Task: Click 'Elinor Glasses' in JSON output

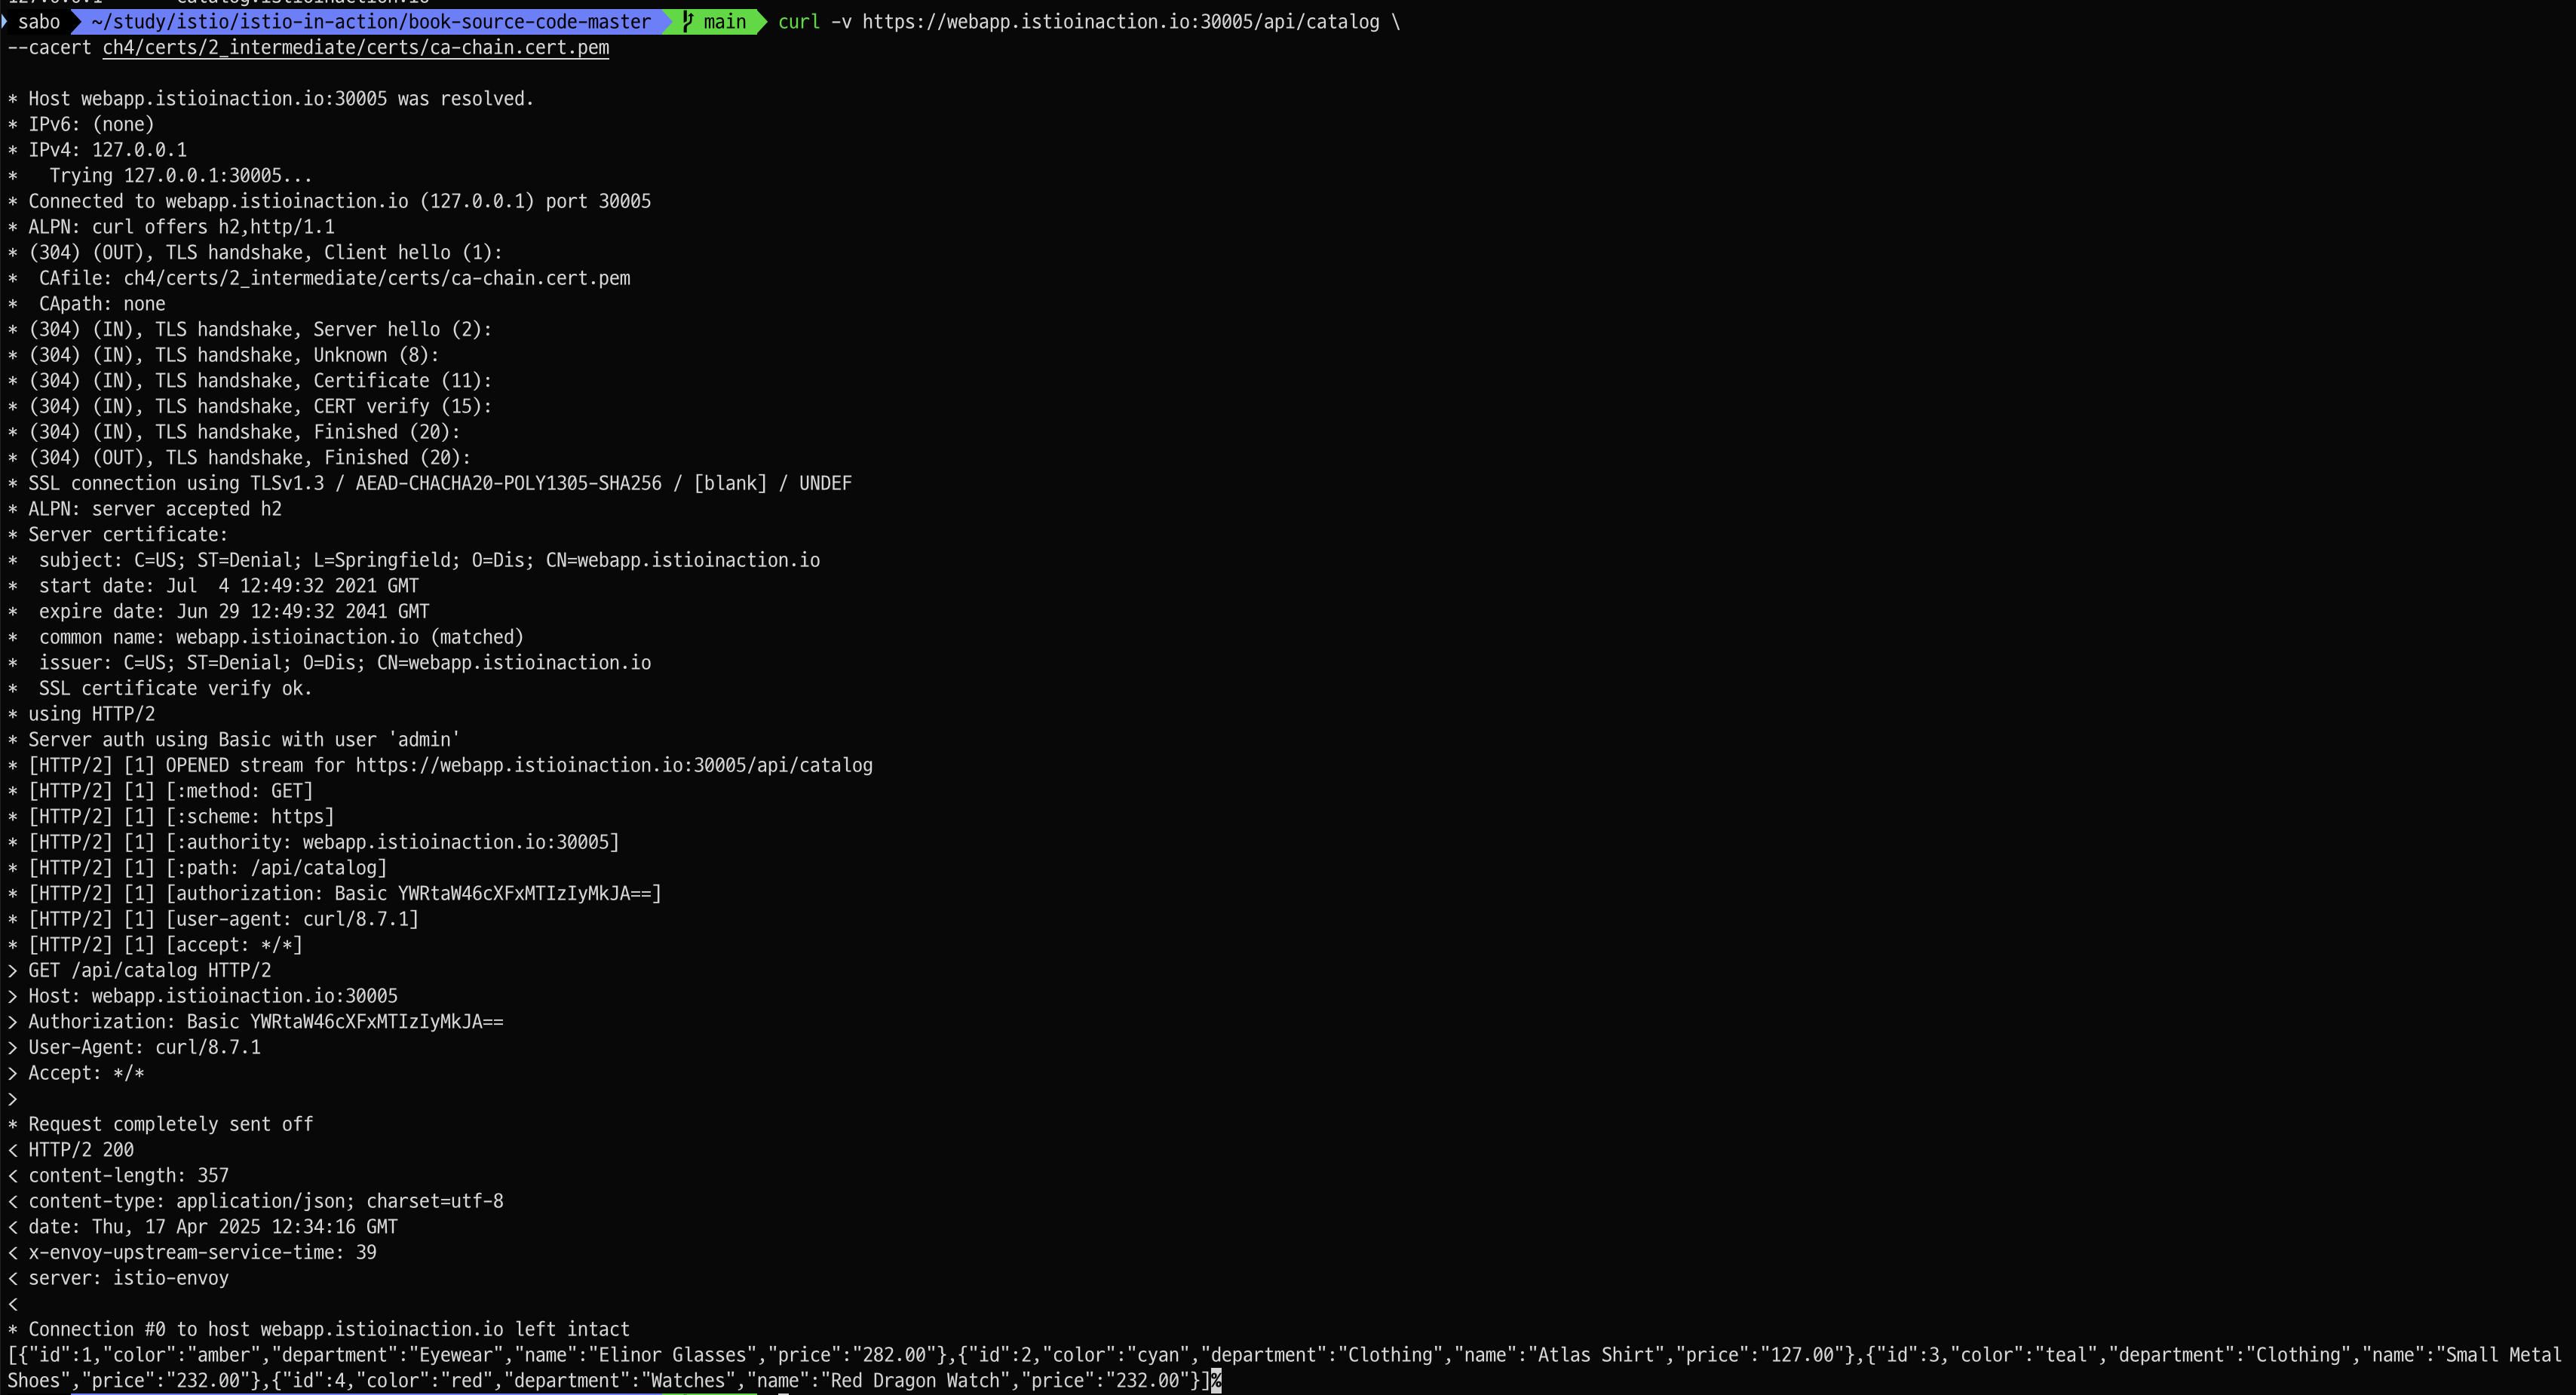Action: (x=671, y=1354)
